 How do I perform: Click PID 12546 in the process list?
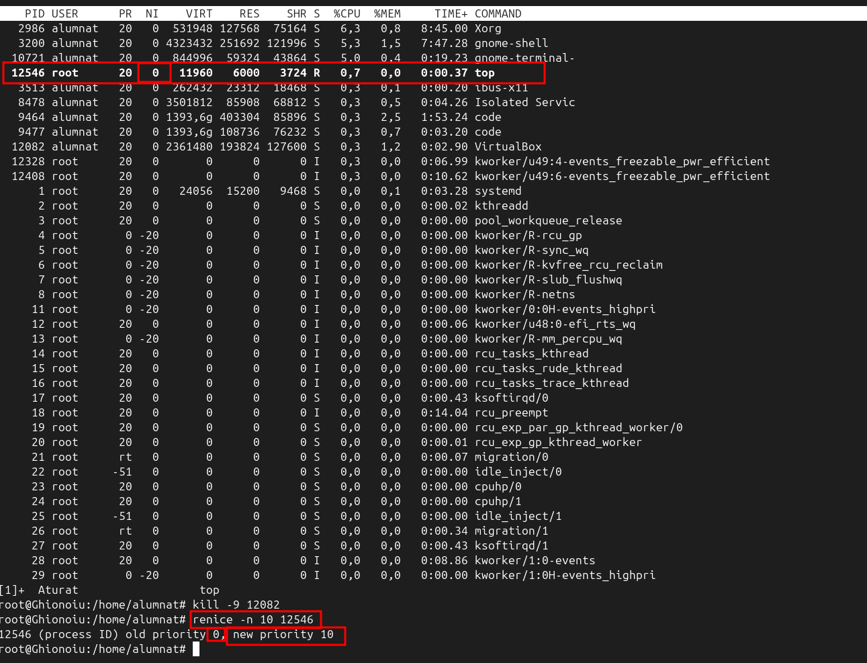pyautogui.click(x=28, y=73)
